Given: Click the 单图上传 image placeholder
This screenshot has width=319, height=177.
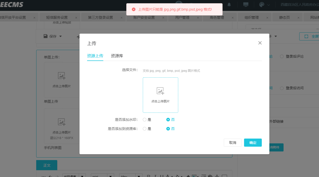Looking at the screenshot, I should pyautogui.click(x=62, y=80).
